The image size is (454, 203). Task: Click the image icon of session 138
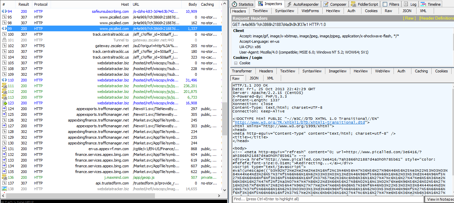click(x=4, y=189)
